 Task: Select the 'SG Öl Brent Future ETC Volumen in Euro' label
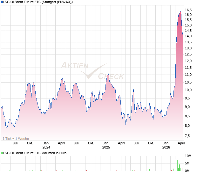click(x=36, y=153)
